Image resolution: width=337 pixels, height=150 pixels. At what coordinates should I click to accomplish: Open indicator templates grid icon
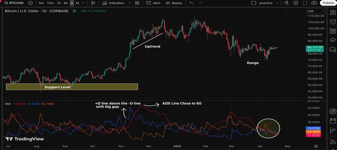click(x=137, y=3)
